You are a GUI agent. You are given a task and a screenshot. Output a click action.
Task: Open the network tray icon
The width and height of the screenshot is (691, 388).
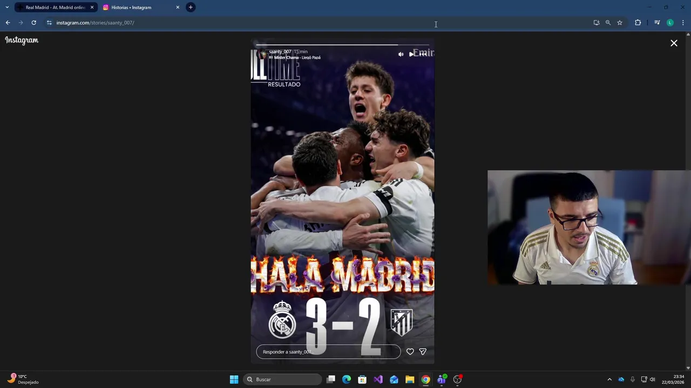644,379
